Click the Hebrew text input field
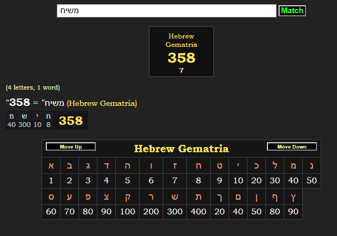This screenshot has height=236, width=337. (166, 11)
